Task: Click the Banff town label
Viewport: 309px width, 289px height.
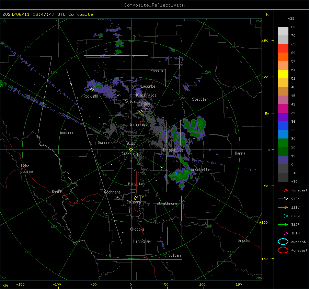Action: [57, 192]
